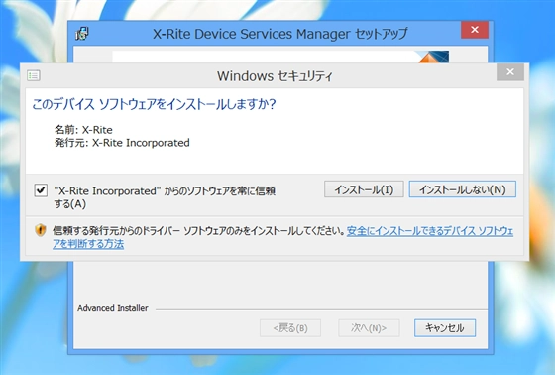
Task: Click the Windows Security dialog title icon
Action: tap(34, 75)
